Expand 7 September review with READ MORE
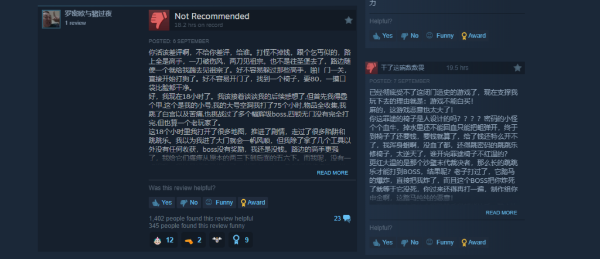This screenshot has width=600, height=259. click(x=502, y=213)
